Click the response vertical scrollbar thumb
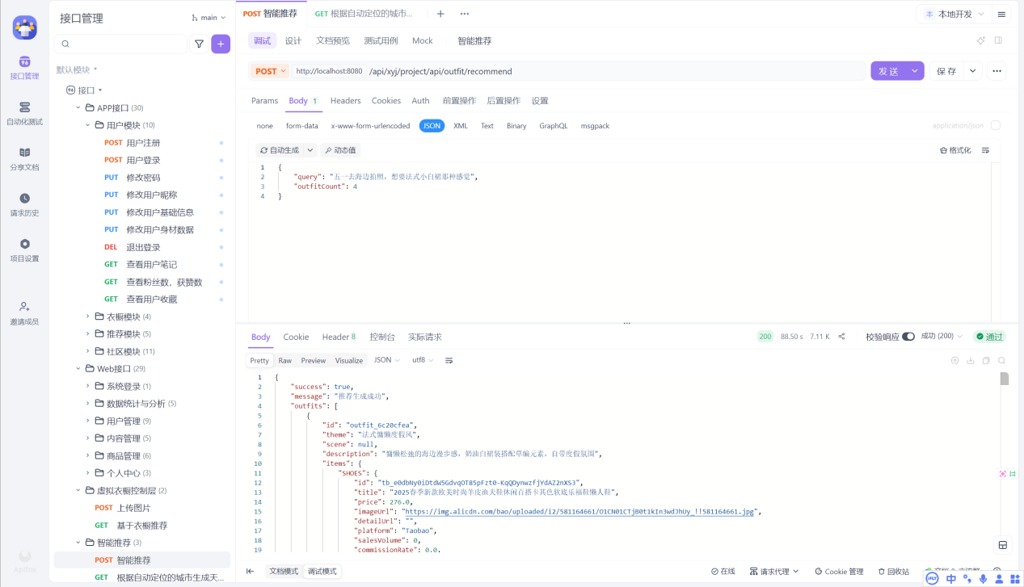The height and width of the screenshot is (587, 1024). (x=1005, y=379)
